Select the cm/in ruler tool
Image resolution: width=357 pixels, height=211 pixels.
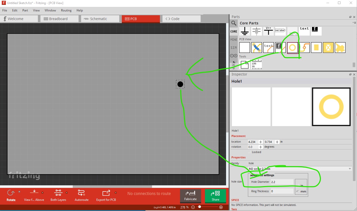(x=257, y=65)
